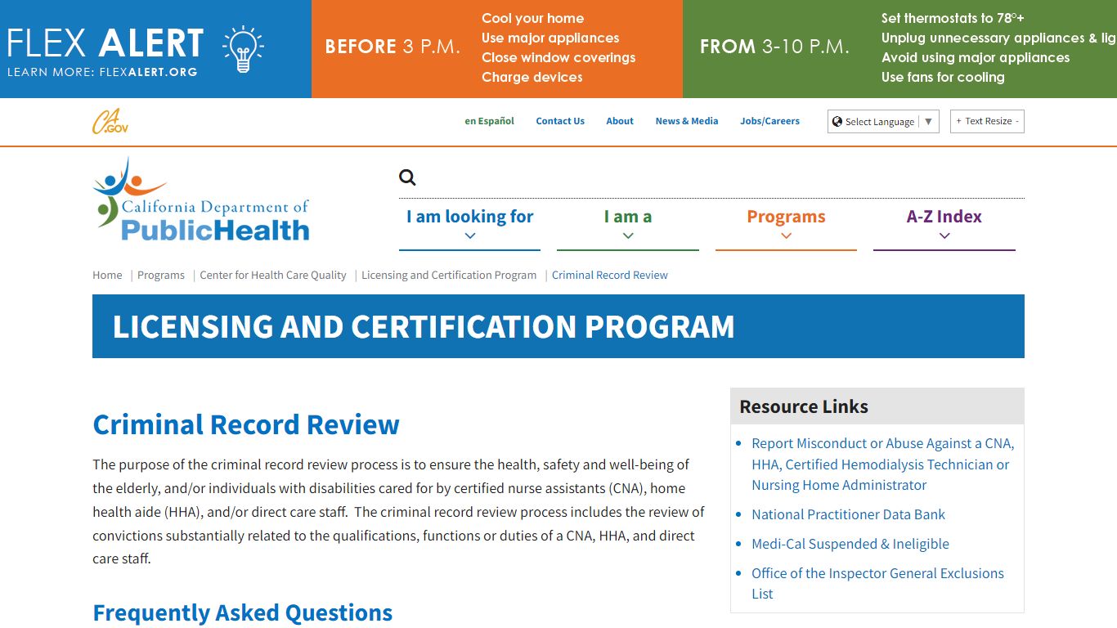Open Report Misconduct or Abuse Against a CNA link
Image resolution: width=1117 pixels, height=628 pixels.
click(x=883, y=464)
